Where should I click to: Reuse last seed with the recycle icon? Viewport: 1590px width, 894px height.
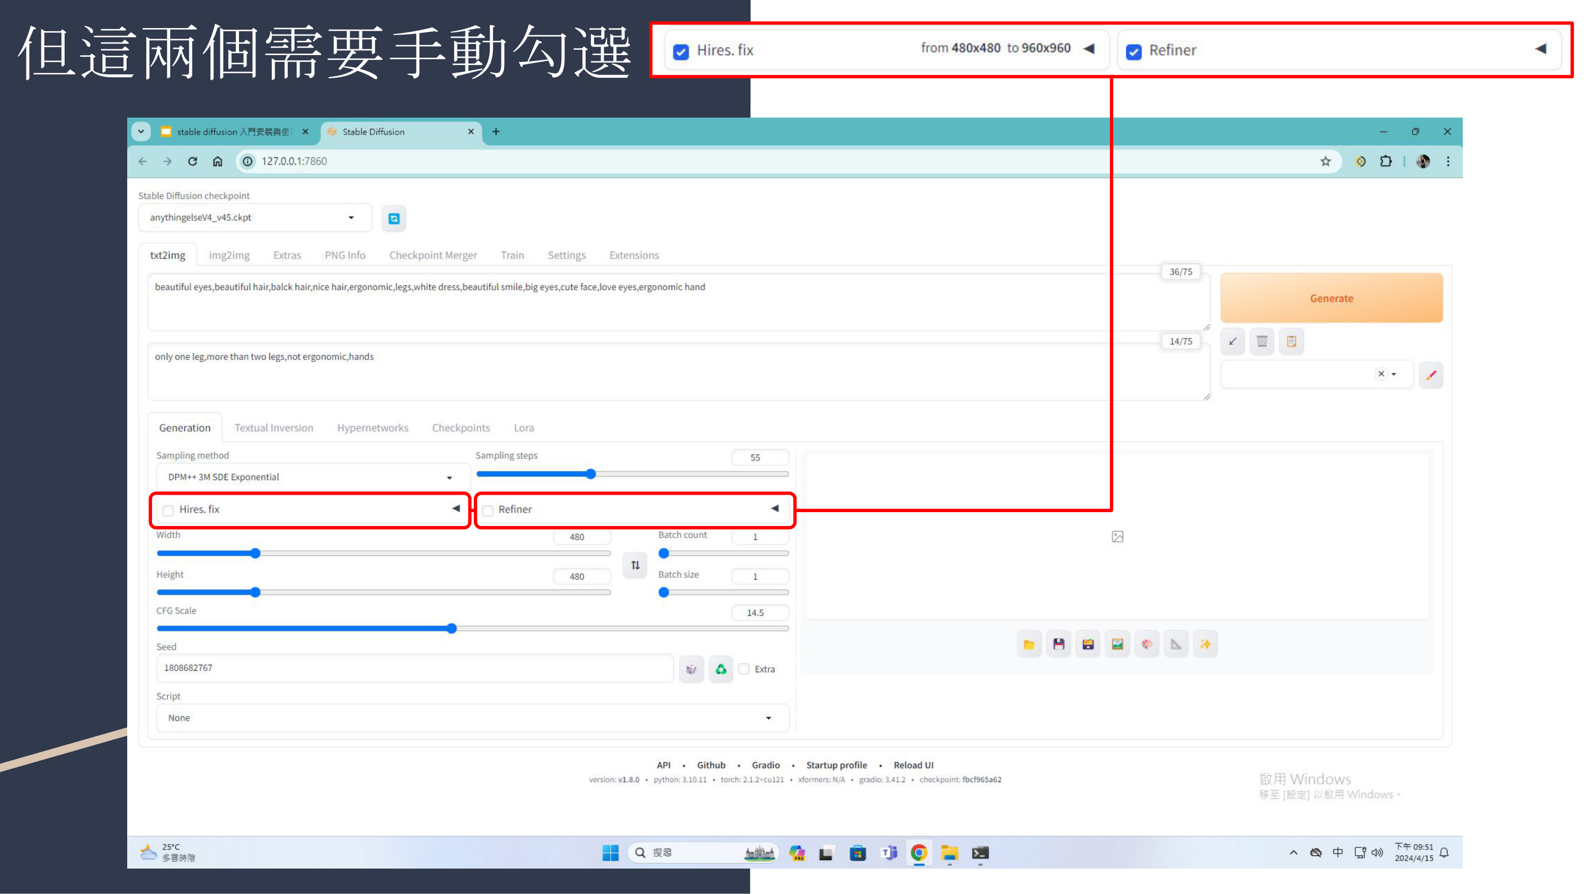(x=720, y=669)
